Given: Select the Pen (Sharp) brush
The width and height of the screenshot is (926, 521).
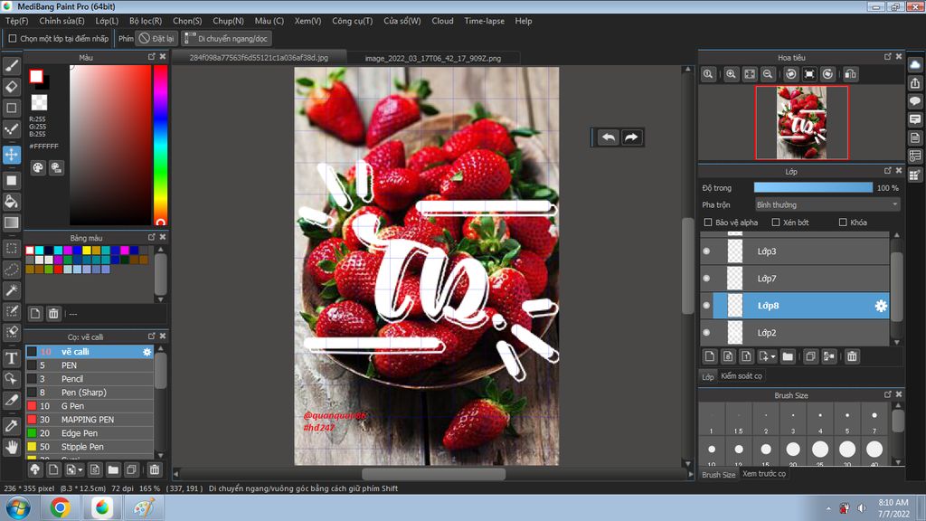Looking at the screenshot, I should (90, 393).
